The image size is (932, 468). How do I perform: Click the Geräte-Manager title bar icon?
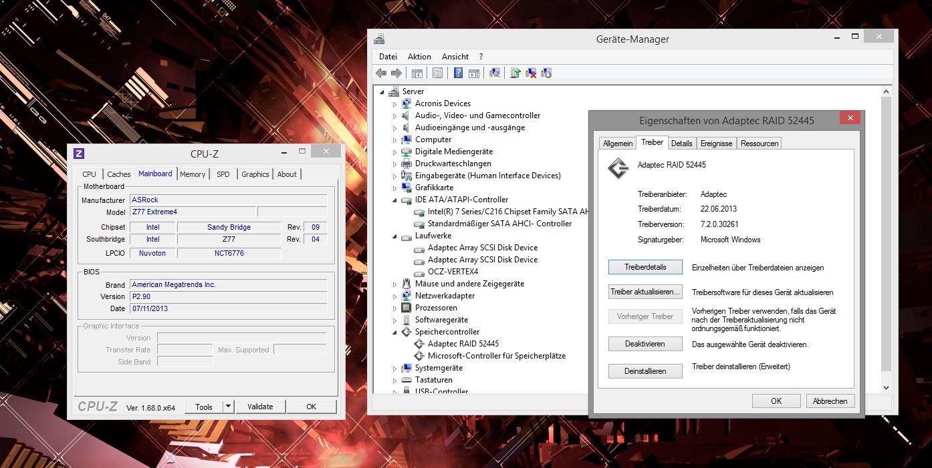tap(380, 39)
